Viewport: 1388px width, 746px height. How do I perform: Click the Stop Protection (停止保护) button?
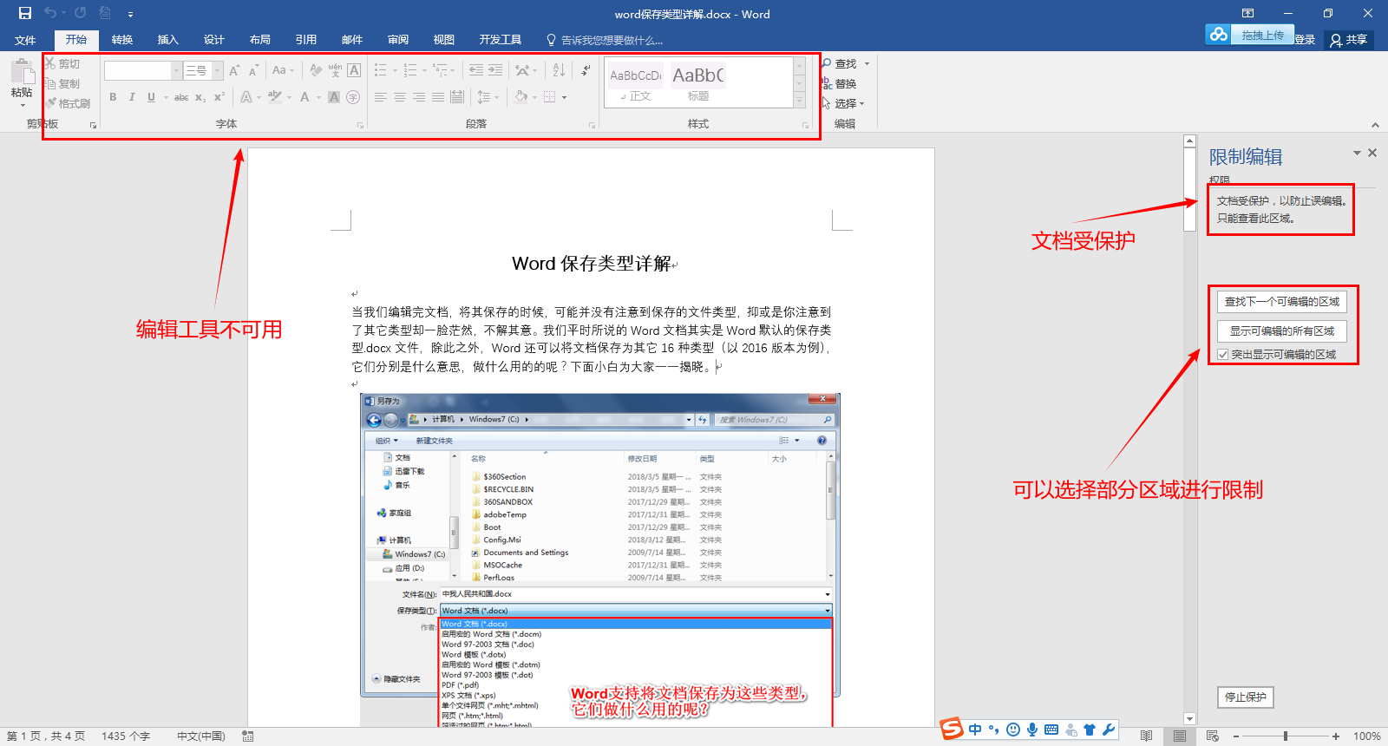click(1245, 697)
